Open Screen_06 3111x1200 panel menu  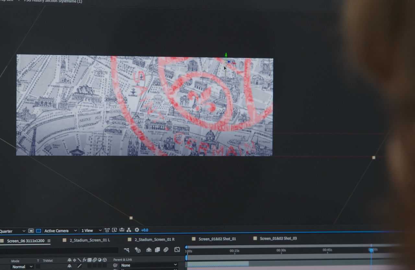pyautogui.click(x=49, y=241)
